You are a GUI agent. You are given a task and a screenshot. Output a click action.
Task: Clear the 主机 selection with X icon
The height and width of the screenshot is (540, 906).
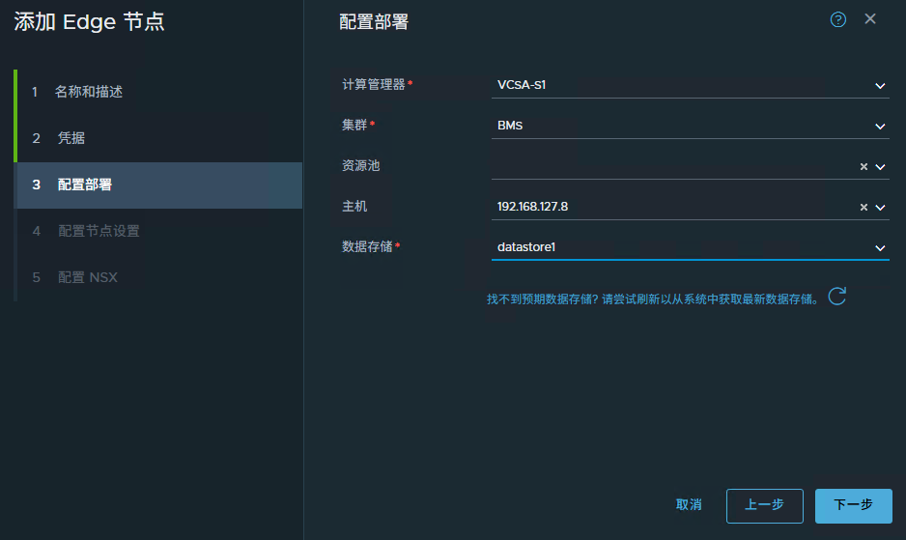point(864,207)
